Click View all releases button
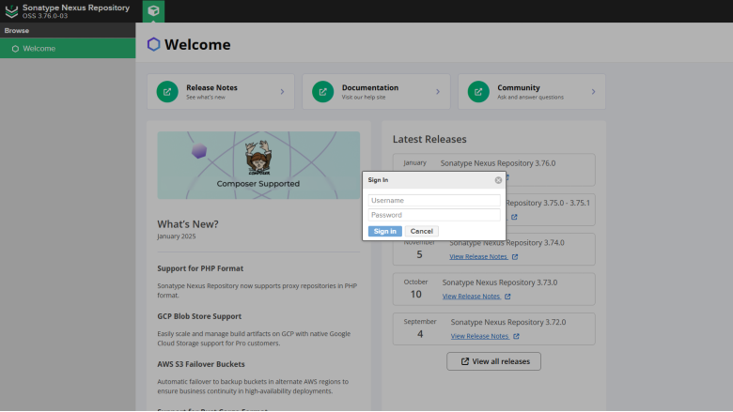The width and height of the screenshot is (733, 412). (x=493, y=361)
